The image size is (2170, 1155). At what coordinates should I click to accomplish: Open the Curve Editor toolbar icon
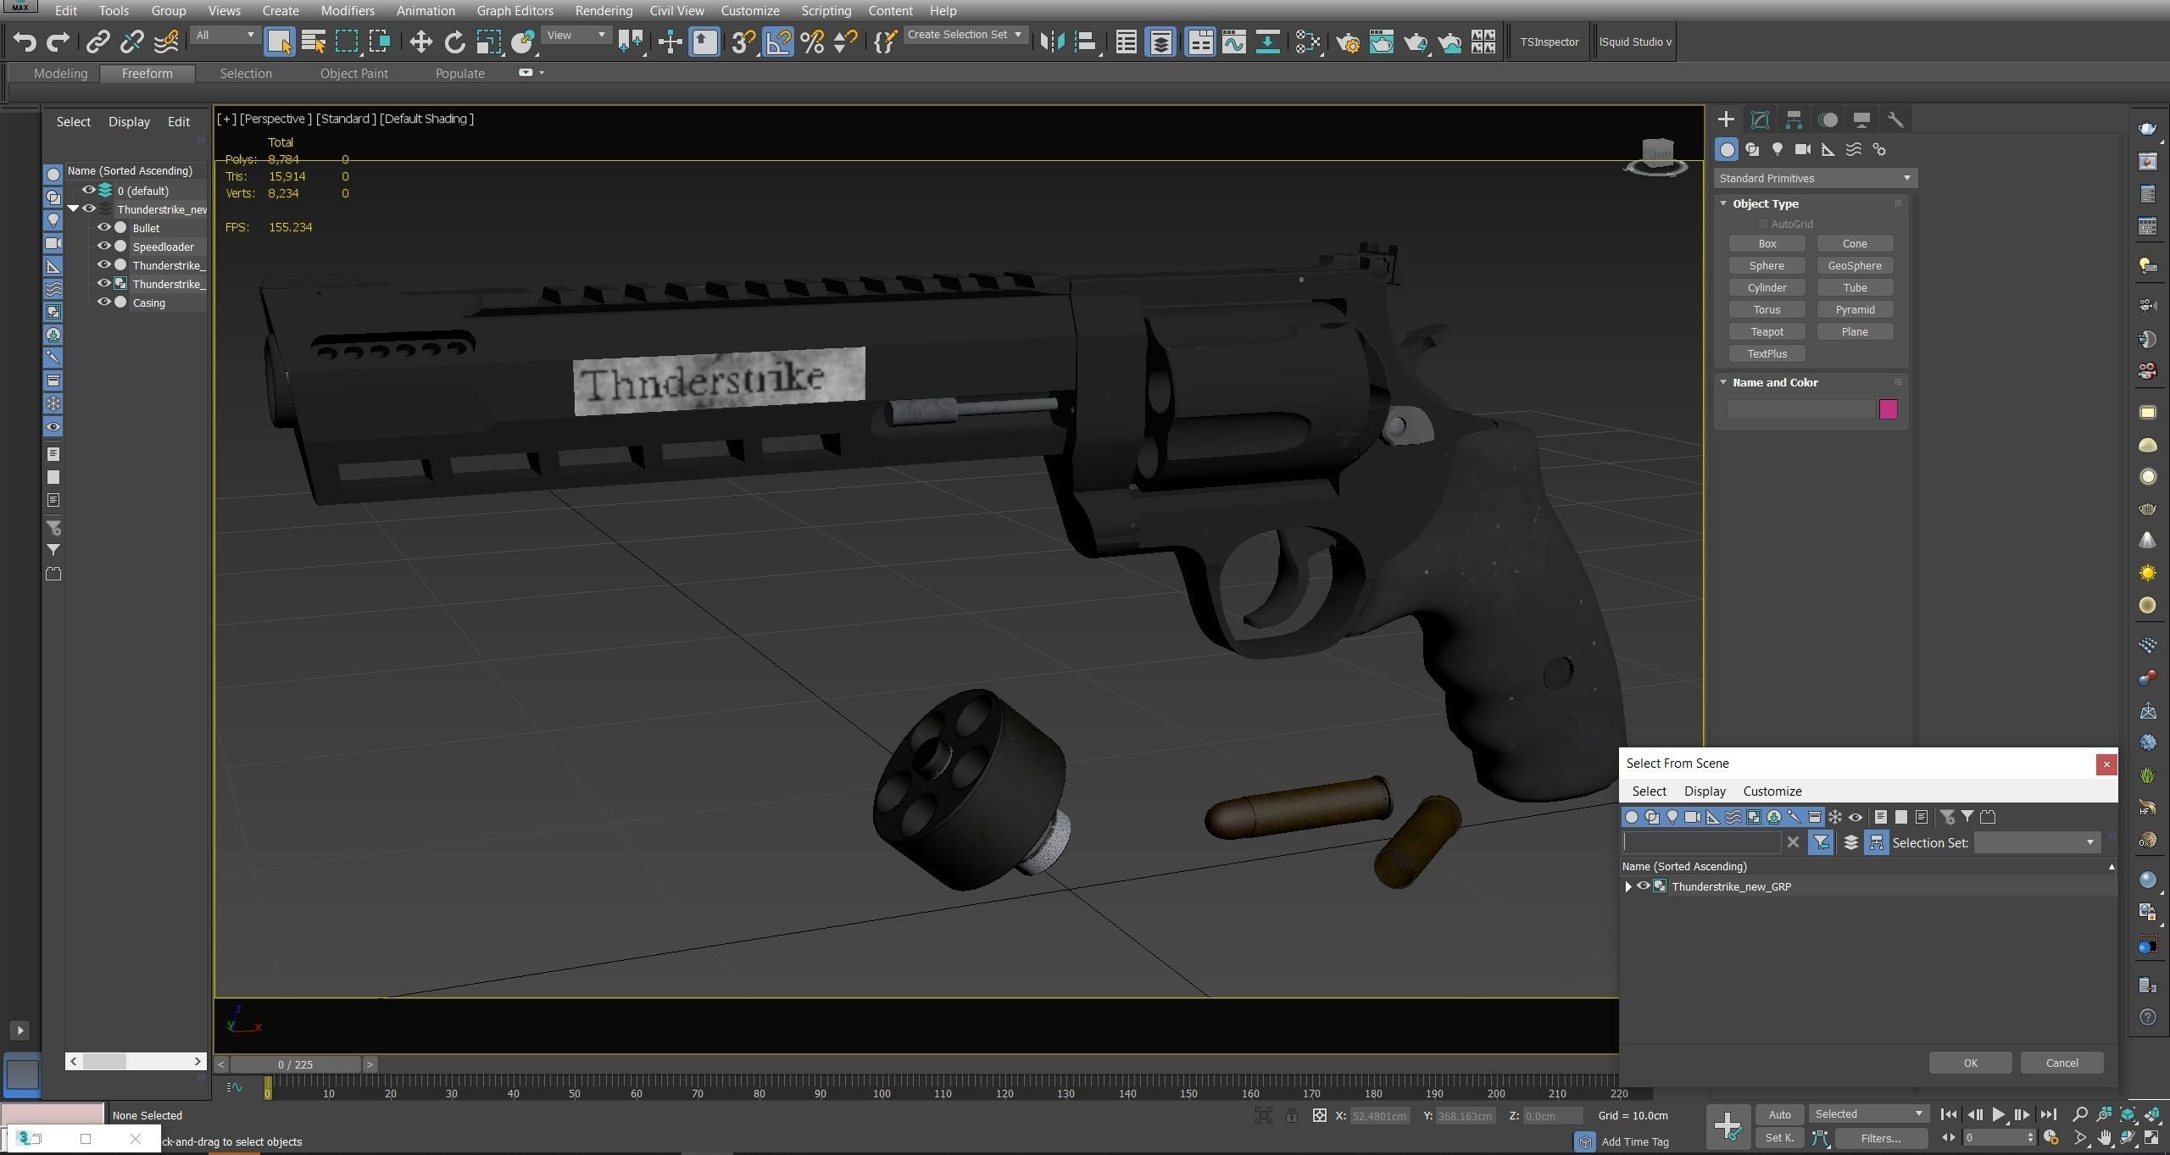[x=1234, y=42]
